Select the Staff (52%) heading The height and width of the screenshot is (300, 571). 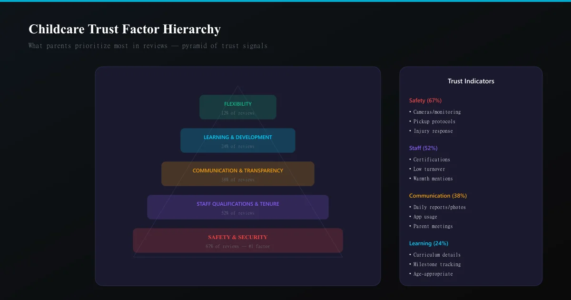coord(423,148)
